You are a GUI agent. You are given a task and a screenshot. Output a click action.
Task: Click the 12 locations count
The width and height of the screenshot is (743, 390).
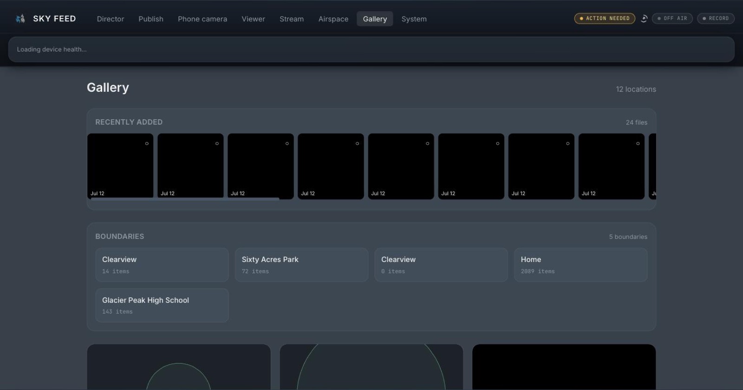click(x=636, y=89)
